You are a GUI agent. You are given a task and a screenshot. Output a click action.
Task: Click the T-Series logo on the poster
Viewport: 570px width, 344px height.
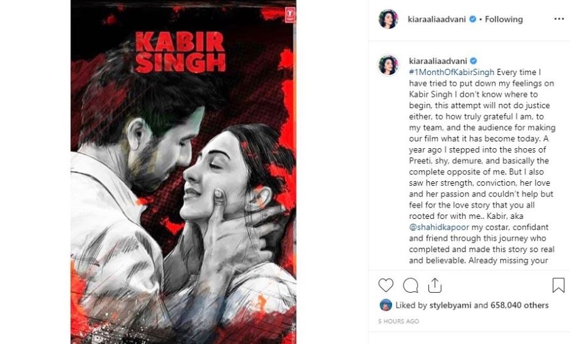click(x=290, y=14)
